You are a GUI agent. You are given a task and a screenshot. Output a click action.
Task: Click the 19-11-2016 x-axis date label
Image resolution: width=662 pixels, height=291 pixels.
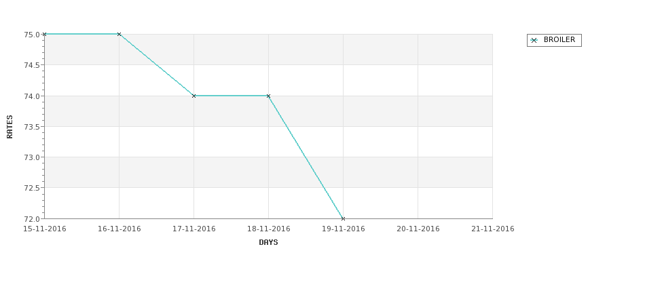pos(344,229)
